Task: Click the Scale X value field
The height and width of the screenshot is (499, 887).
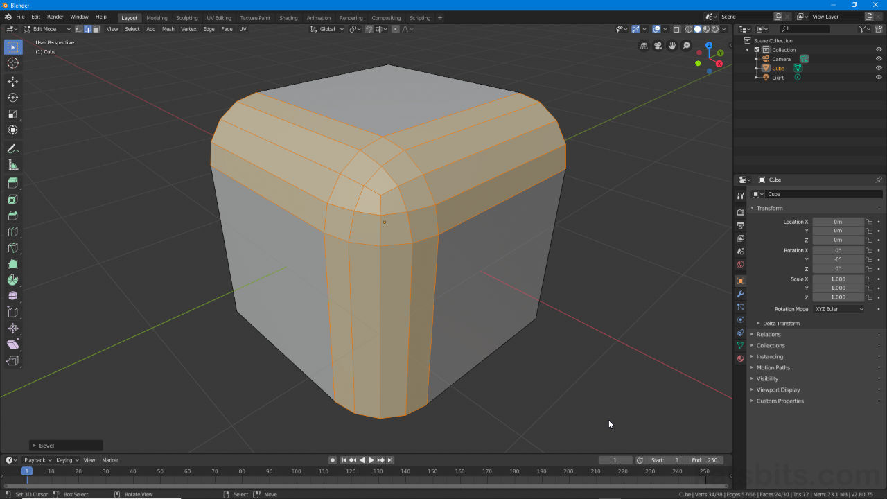Action: tap(838, 279)
